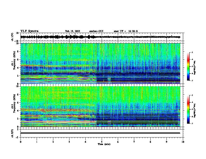Click the "VLF Spectra" plot title
This screenshot has height=159, width=206.
[29, 31]
